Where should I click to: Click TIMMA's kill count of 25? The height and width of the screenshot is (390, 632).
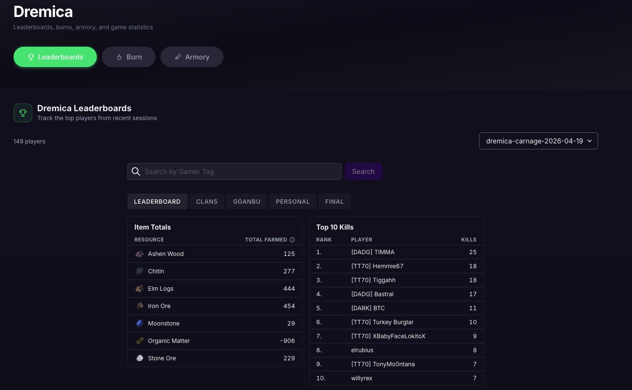click(473, 252)
